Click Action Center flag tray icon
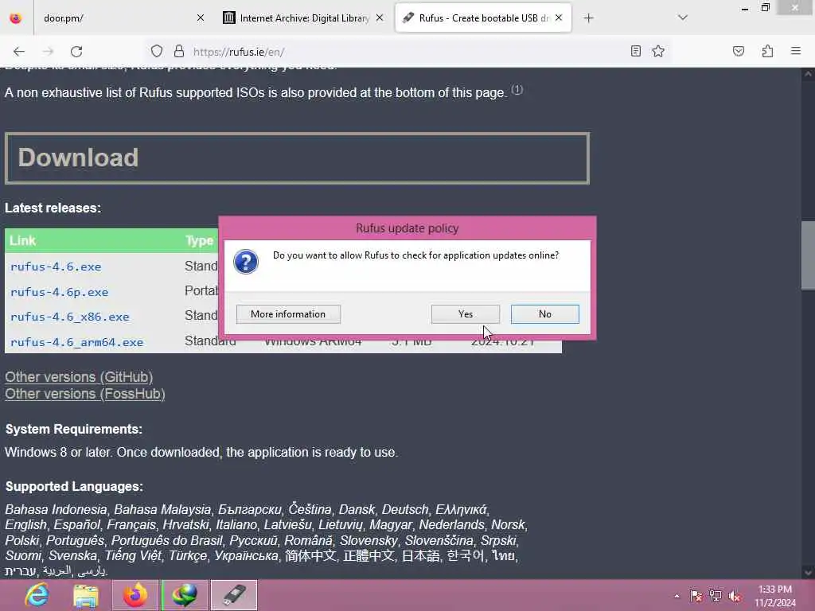815x611 pixels. [696, 596]
